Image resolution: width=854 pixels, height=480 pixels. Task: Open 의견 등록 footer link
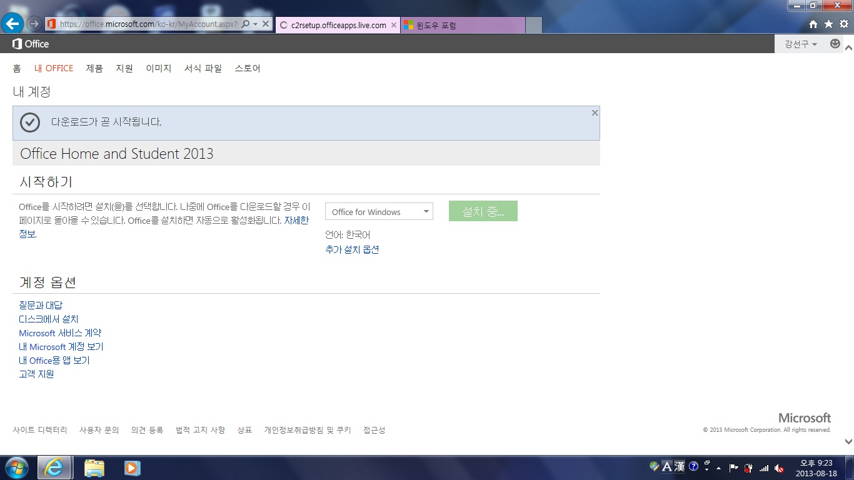coord(147,430)
